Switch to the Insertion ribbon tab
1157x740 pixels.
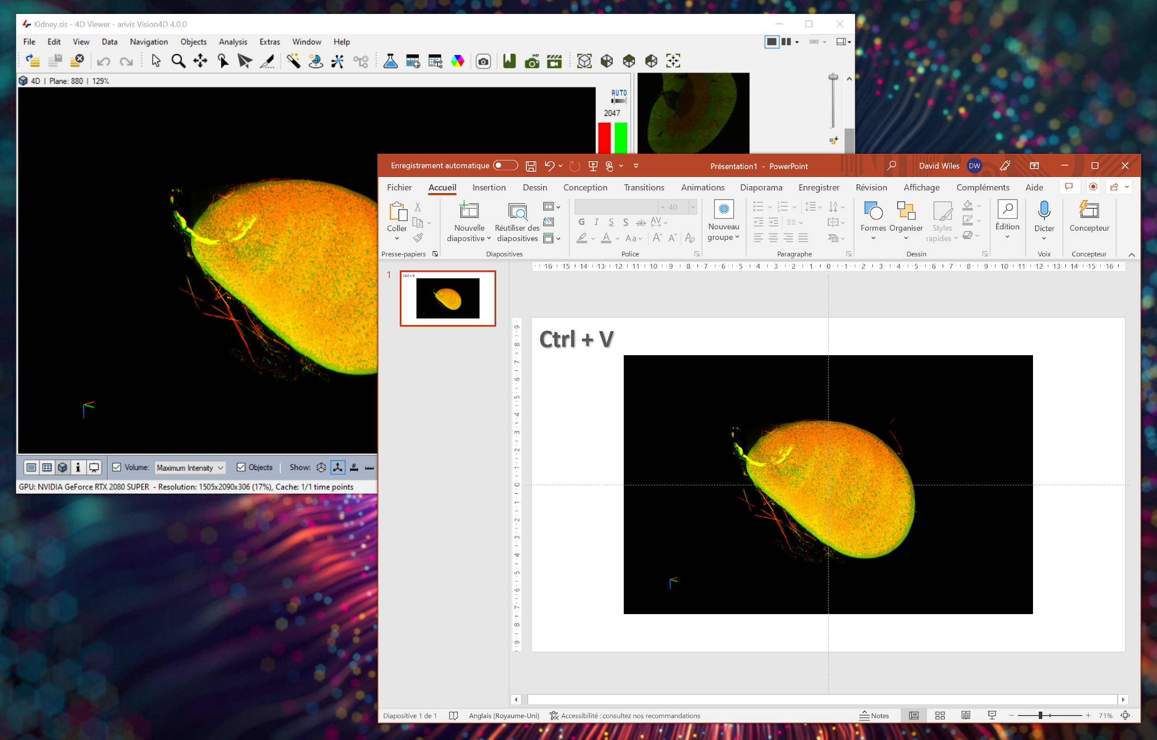(489, 188)
